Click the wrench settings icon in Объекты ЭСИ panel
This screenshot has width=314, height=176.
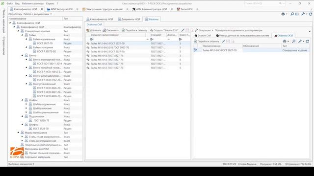point(300,41)
